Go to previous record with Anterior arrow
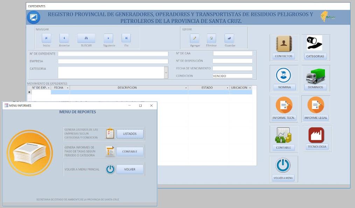 click(x=64, y=38)
